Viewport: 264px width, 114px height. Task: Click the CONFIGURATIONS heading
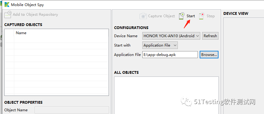pyautogui.click(x=131, y=28)
